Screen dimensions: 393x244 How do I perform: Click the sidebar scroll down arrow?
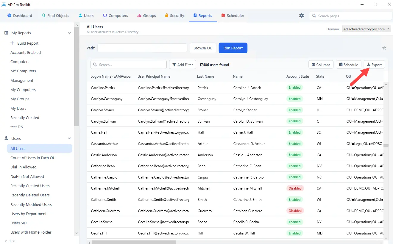[x=77, y=234]
